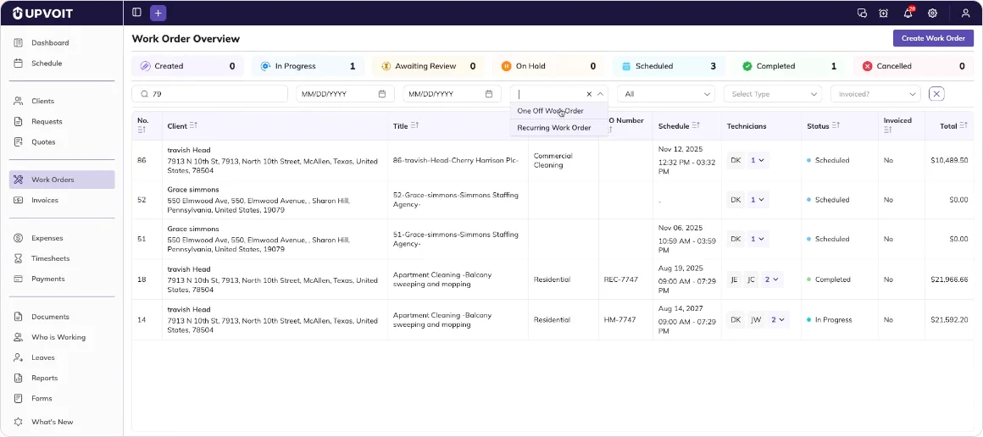
Task: Click the Payments card icon
Action: (x=18, y=279)
